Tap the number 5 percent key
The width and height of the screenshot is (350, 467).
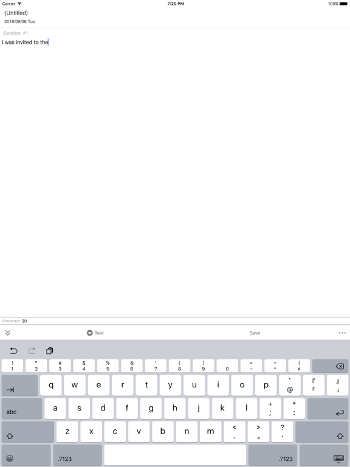(x=108, y=366)
